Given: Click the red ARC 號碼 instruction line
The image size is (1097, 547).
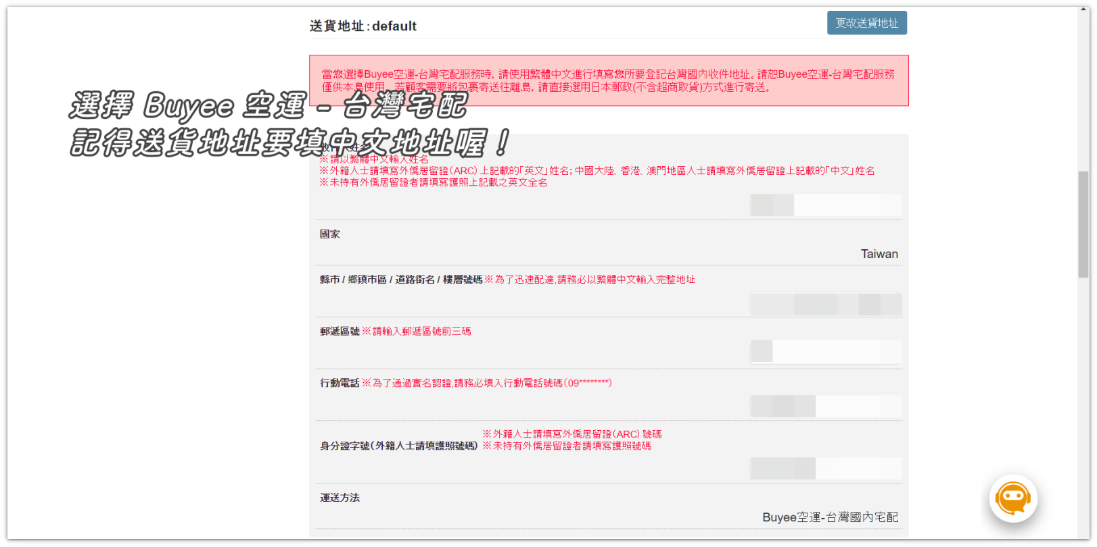Looking at the screenshot, I should click(x=572, y=434).
